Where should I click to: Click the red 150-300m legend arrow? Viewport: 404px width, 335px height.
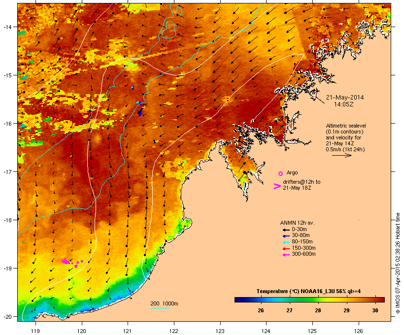point(286,249)
